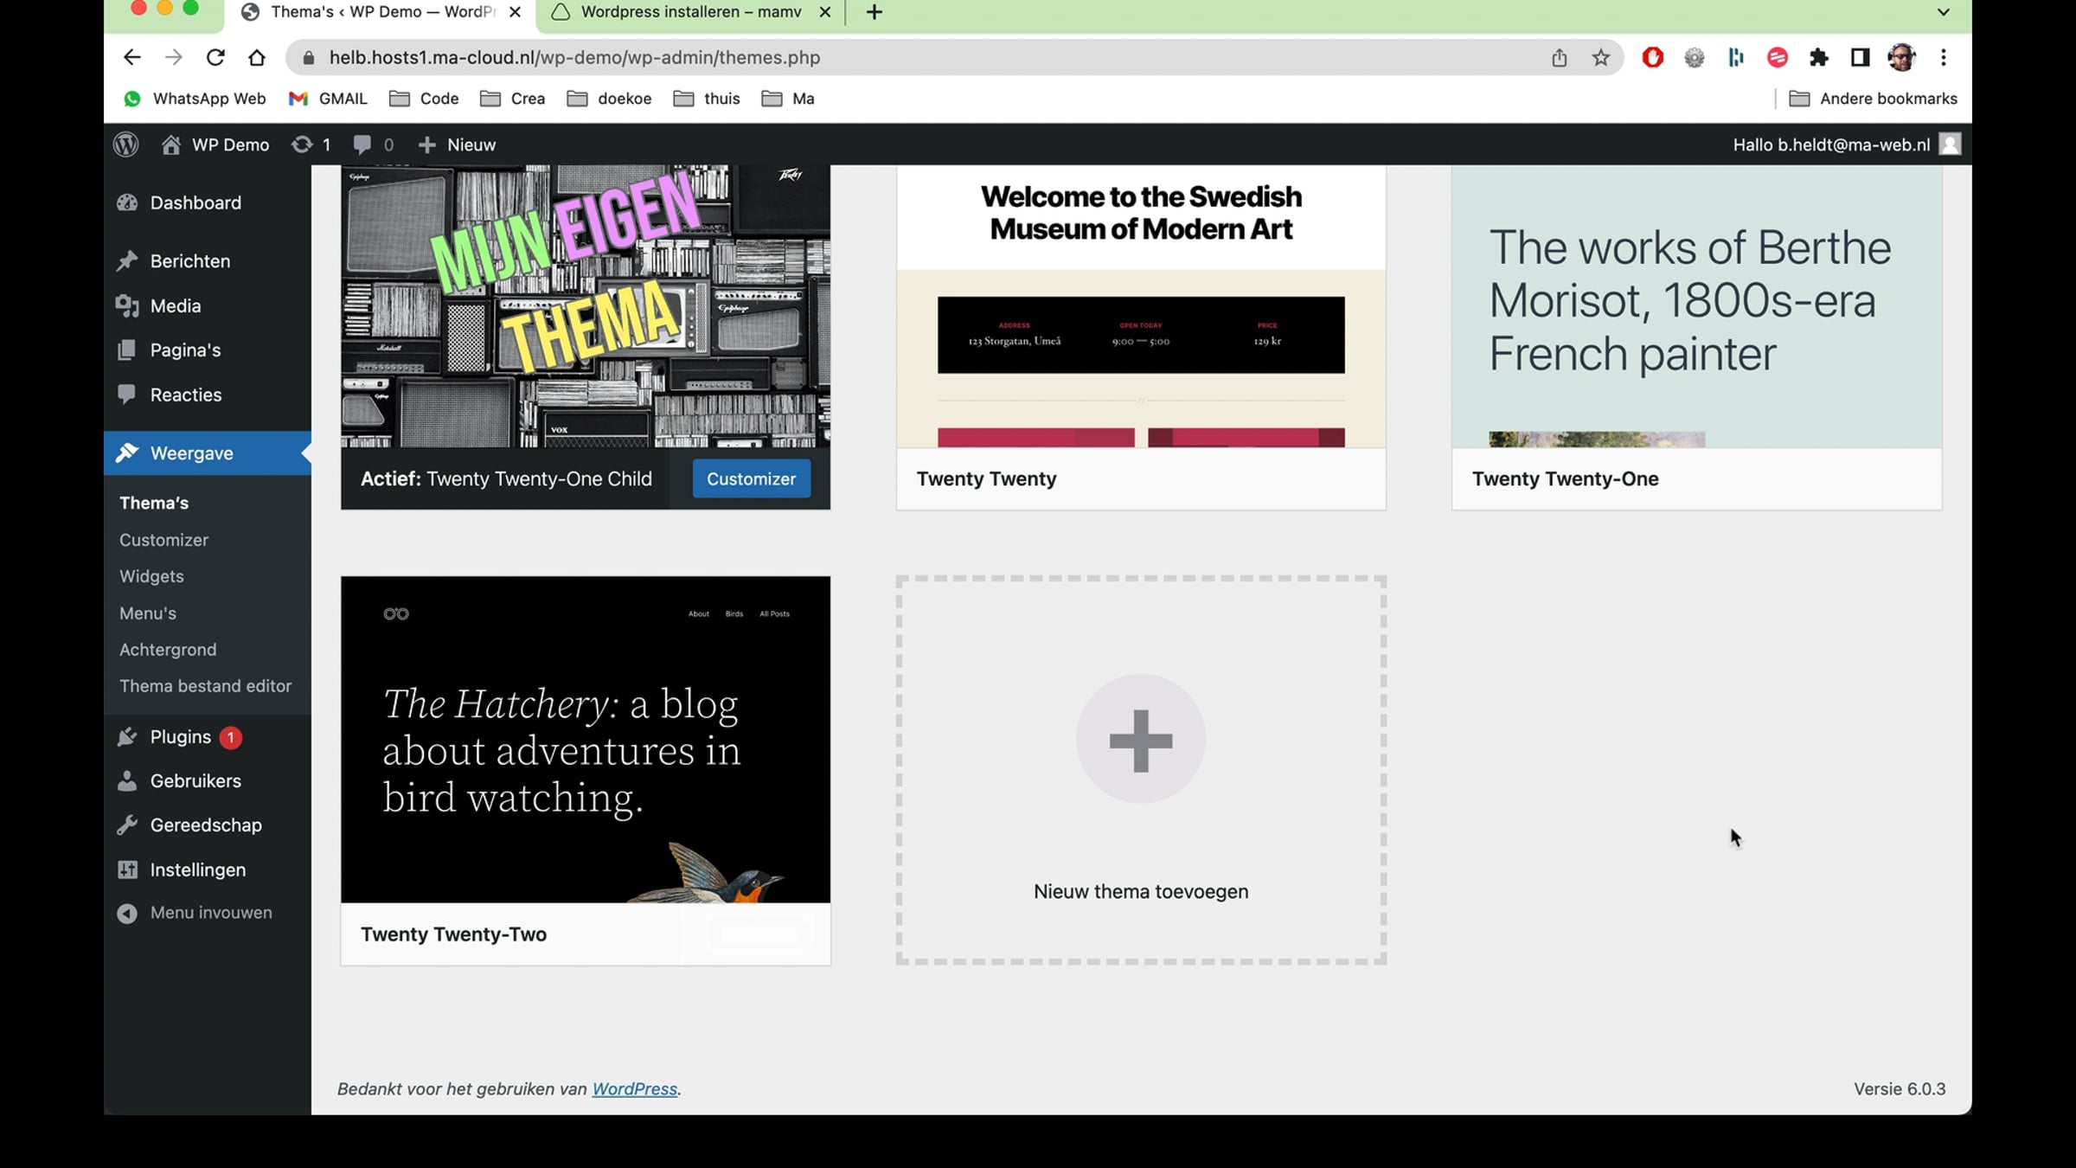Click the Nieuw thema toevoegen label
The image size is (2076, 1168).
(1141, 892)
